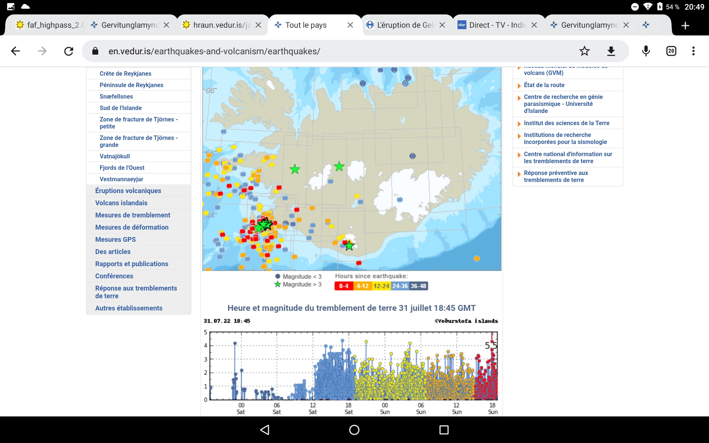Open Zone de fracture de Tjörnes - petite
Viewport: 709px width, 443px height.
138,123
